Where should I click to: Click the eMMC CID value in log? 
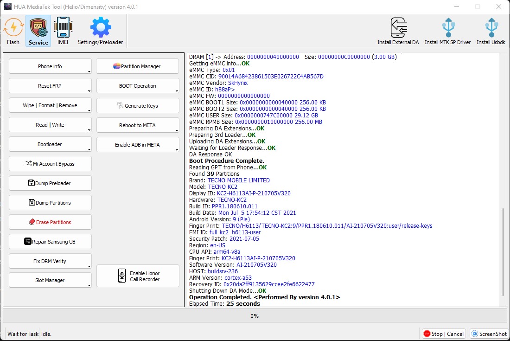click(271, 77)
